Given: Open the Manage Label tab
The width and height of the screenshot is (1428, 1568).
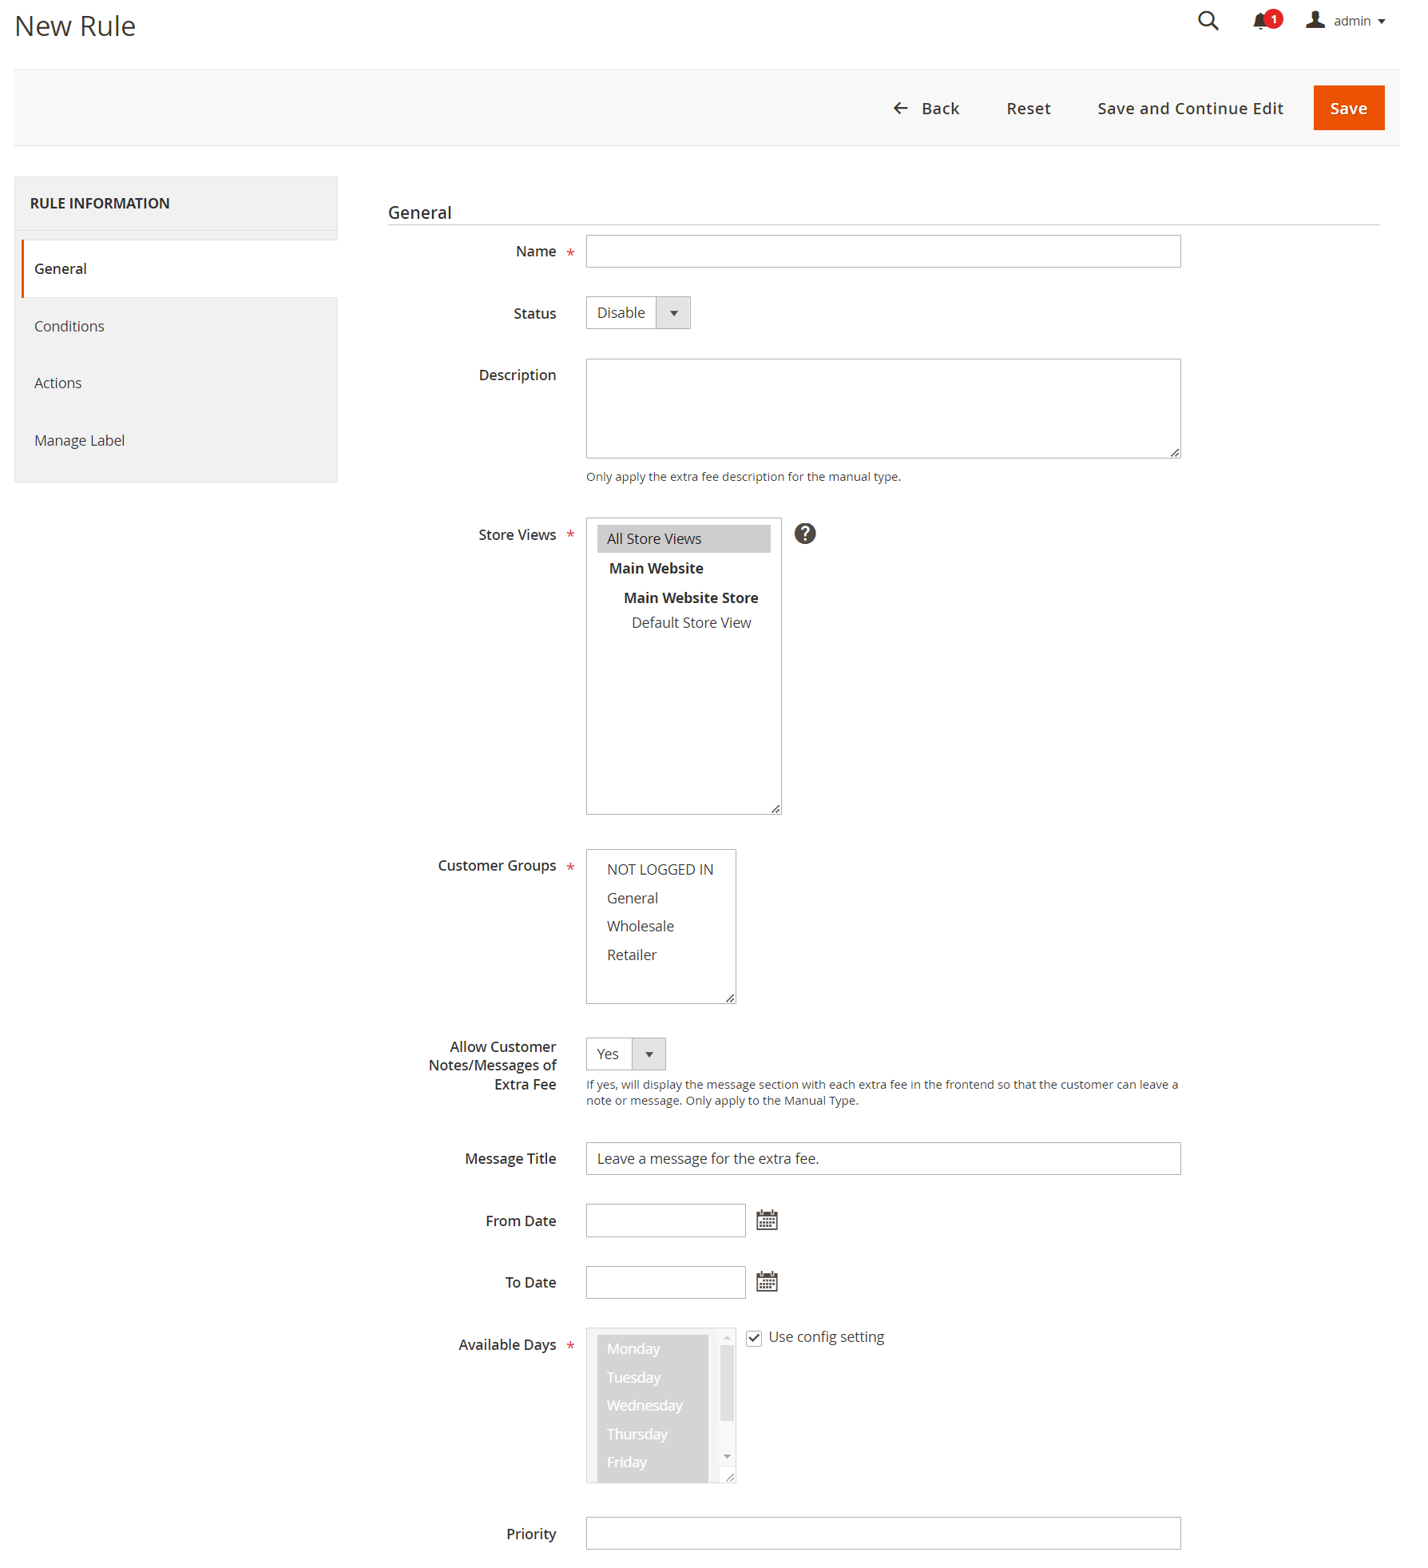Looking at the screenshot, I should coord(79,440).
